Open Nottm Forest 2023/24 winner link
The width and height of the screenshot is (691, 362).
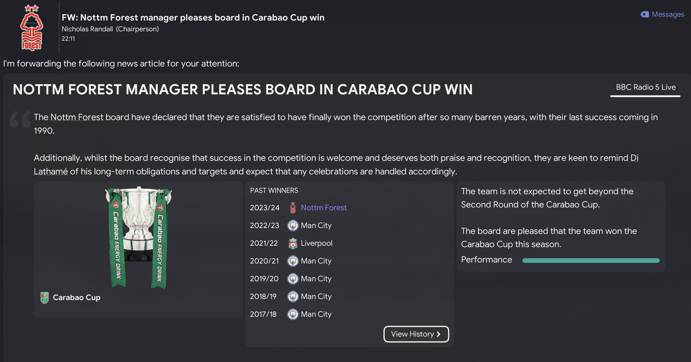tap(324, 208)
